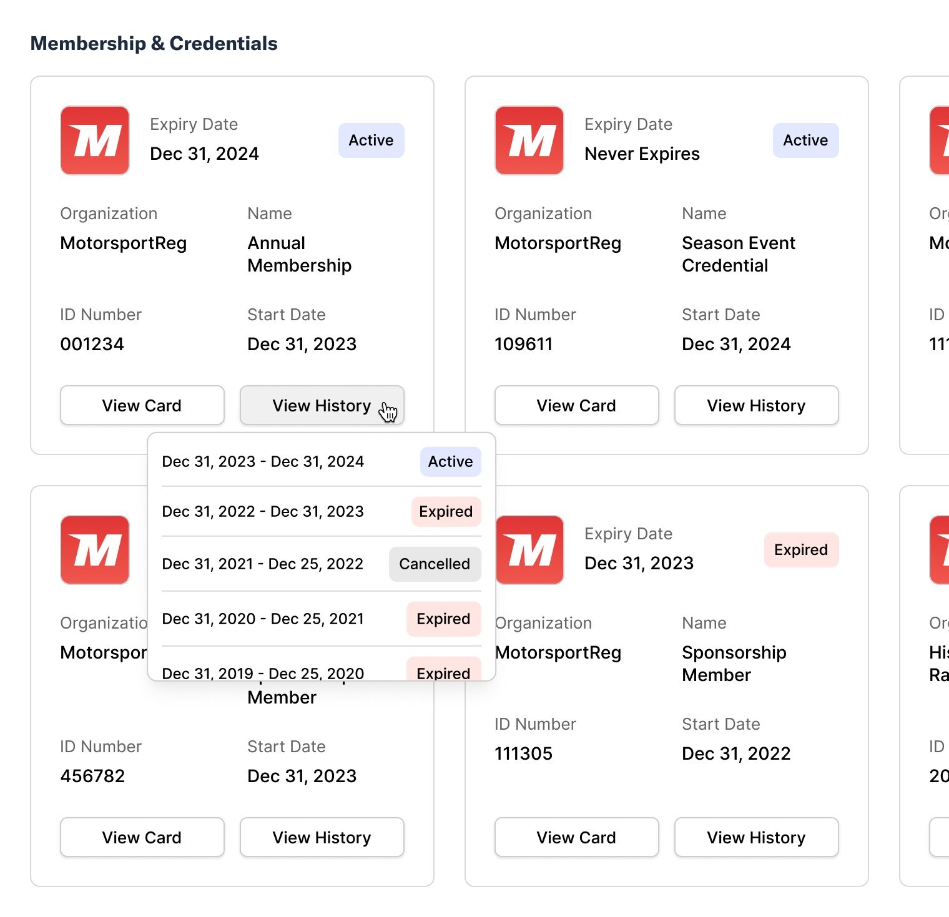
Task: Open View History for membership 456782
Action: [322, 837]
